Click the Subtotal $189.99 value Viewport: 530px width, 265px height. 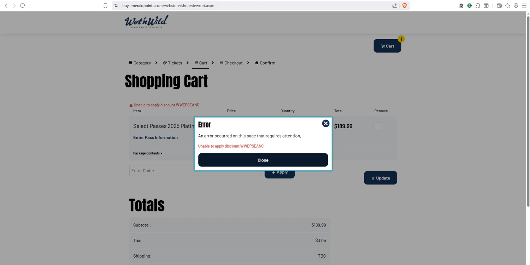[x=319, y=225]
